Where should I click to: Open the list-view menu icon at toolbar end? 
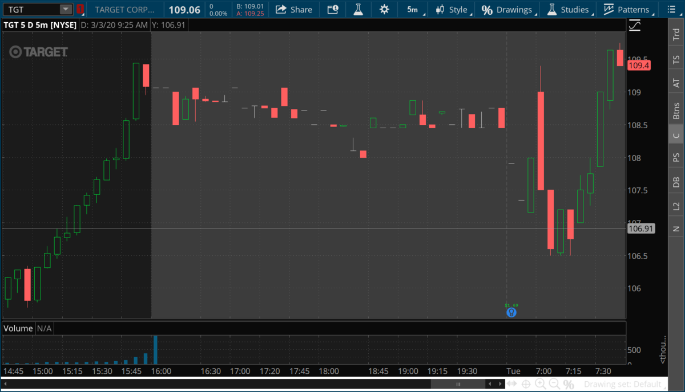click(671, 9)
